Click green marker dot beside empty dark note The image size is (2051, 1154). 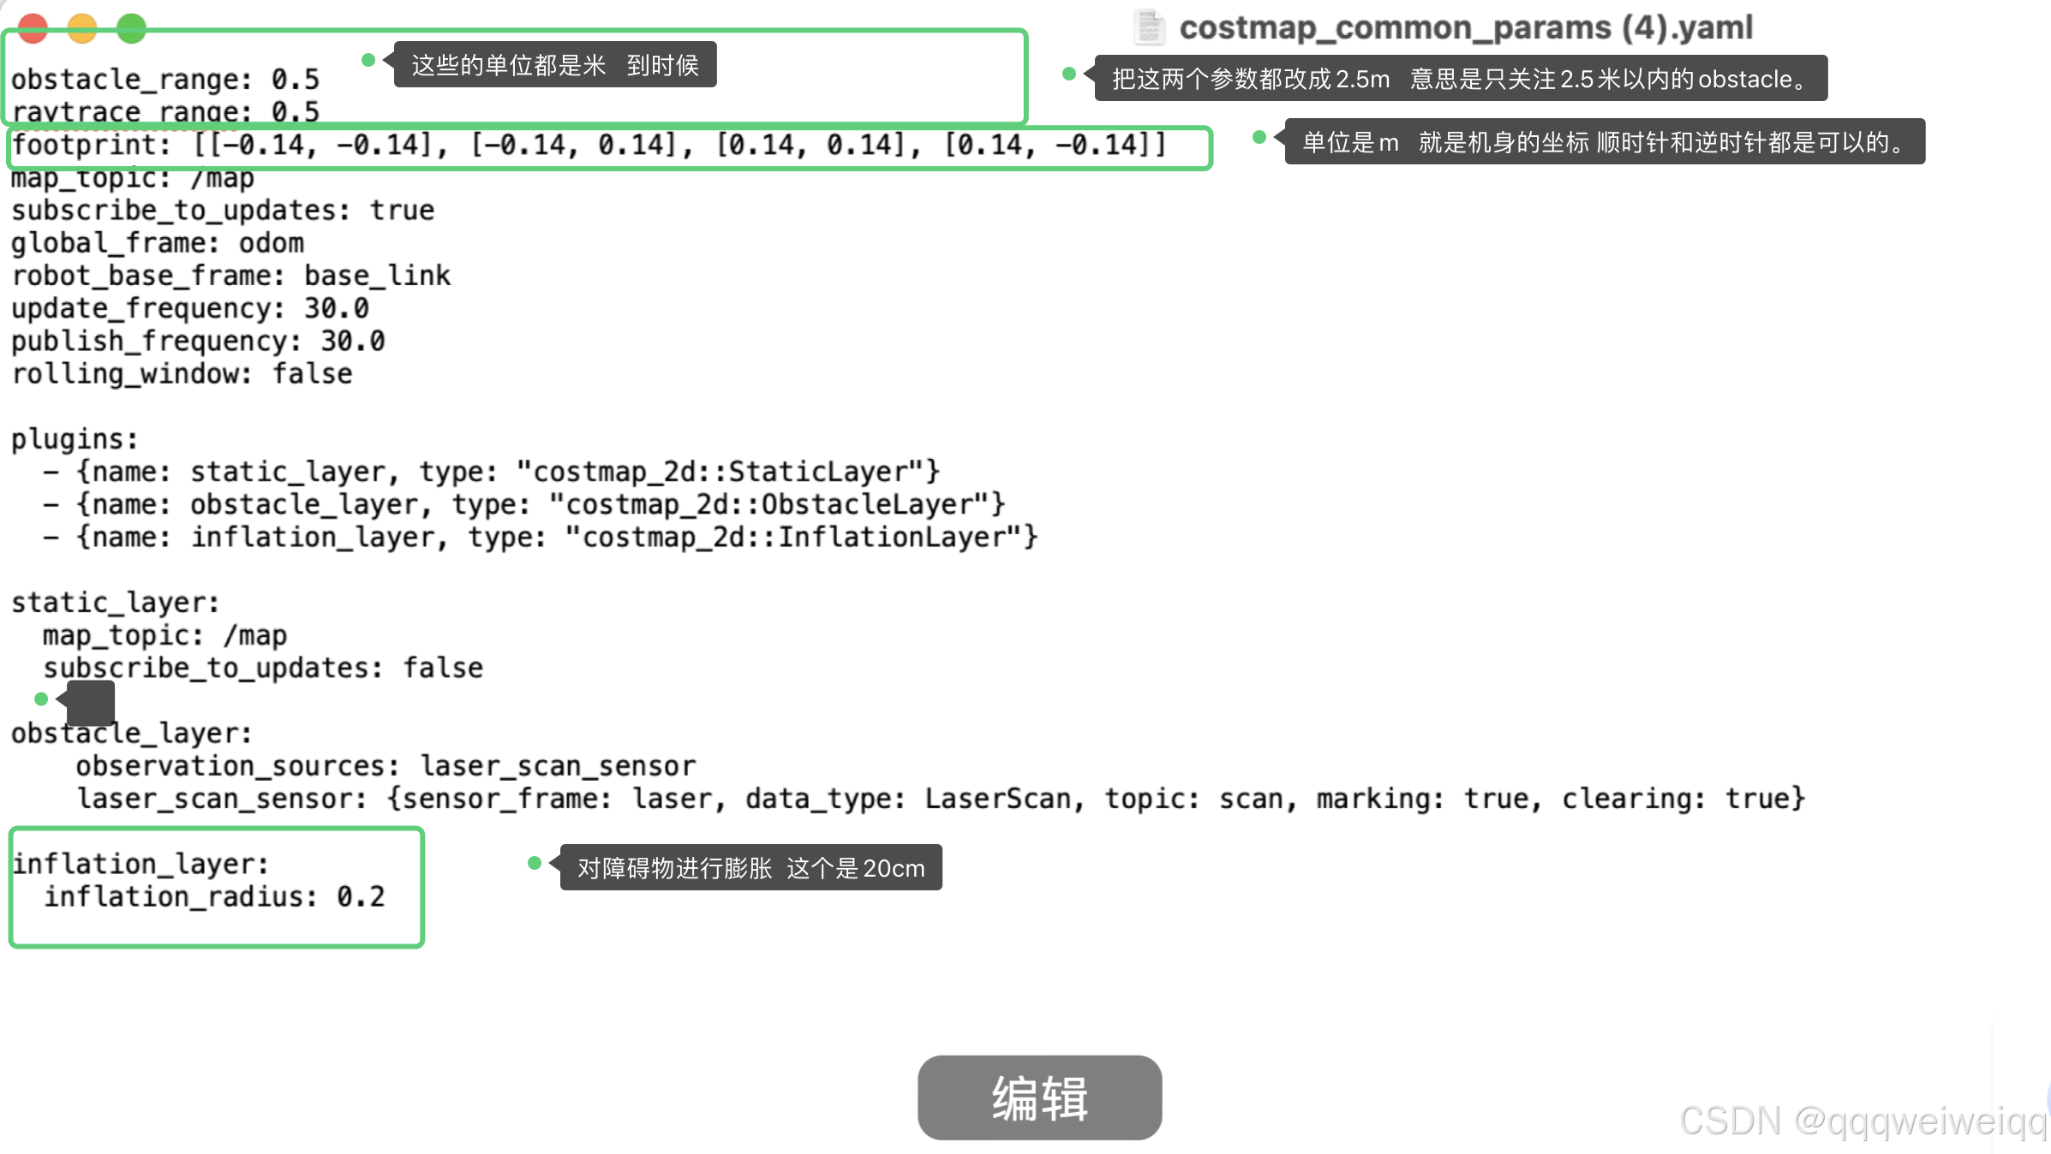[41, 699]
